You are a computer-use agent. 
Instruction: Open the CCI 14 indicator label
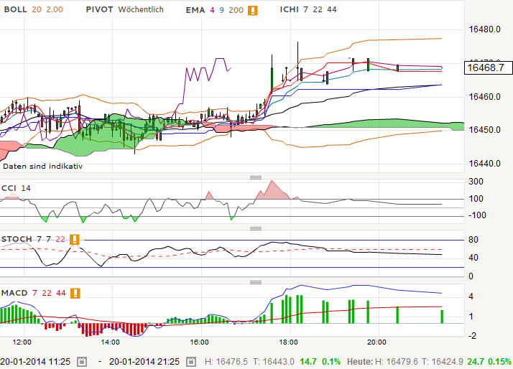point(16,188)
